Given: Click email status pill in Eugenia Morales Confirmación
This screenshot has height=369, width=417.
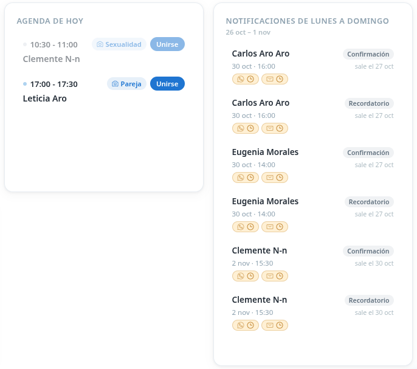Looking at the screenshot, I should click(x=275, y=178).
